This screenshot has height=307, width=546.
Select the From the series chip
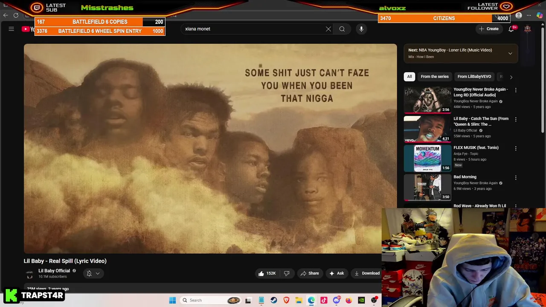tap(435, 77)
